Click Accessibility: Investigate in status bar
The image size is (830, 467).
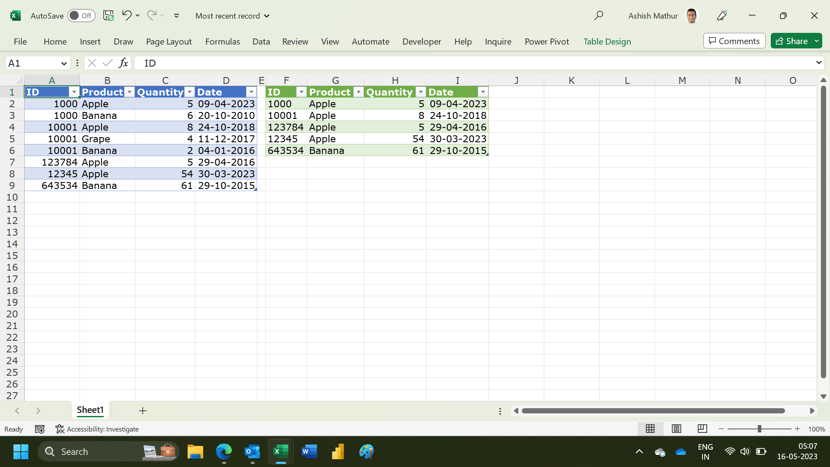click(x=97, y=429)
